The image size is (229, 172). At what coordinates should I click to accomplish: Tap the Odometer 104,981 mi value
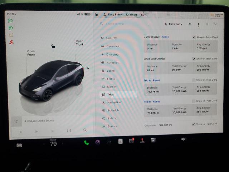165,125
